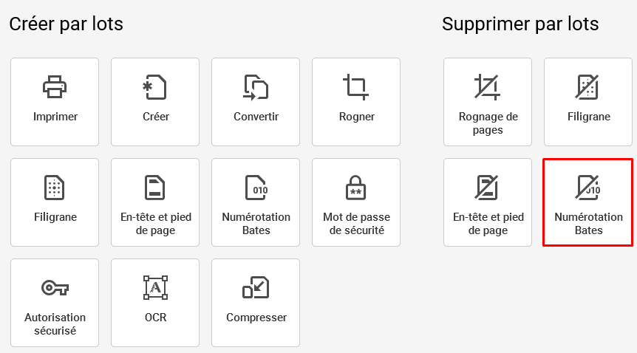637x353 pixels.
Task: Remove En-tête et pied de page in batch
Action: click(x=488, y=202)
